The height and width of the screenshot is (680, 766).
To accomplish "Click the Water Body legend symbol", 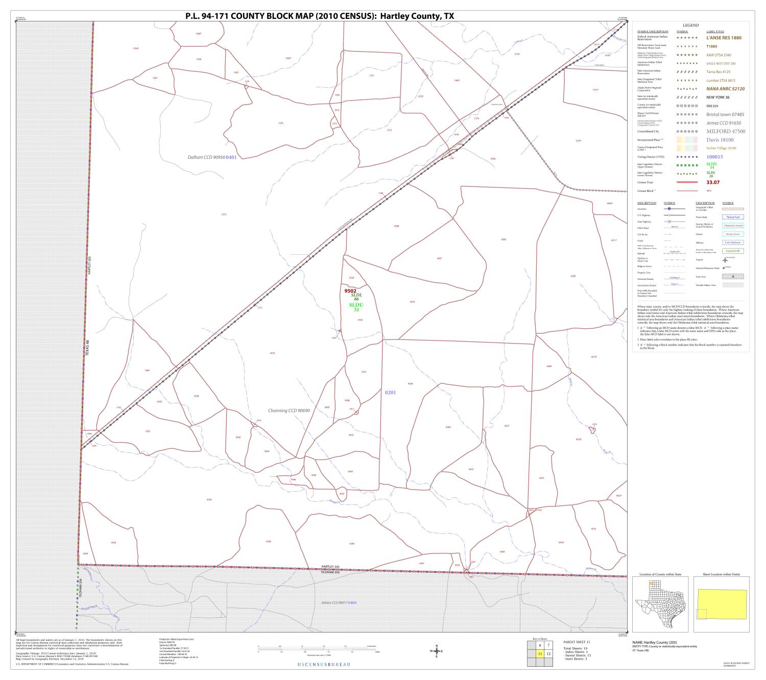I will coord(733,217).
